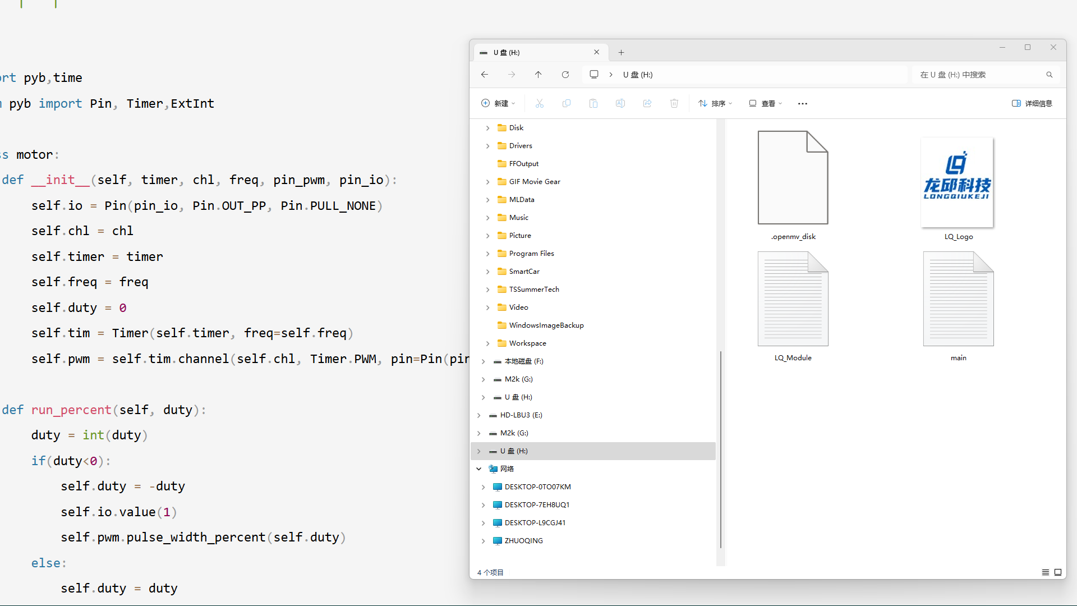This screenshot has height=606, width=1077.
Task: Click the Paste clipboard icon
Action: [x=593, y=103]
